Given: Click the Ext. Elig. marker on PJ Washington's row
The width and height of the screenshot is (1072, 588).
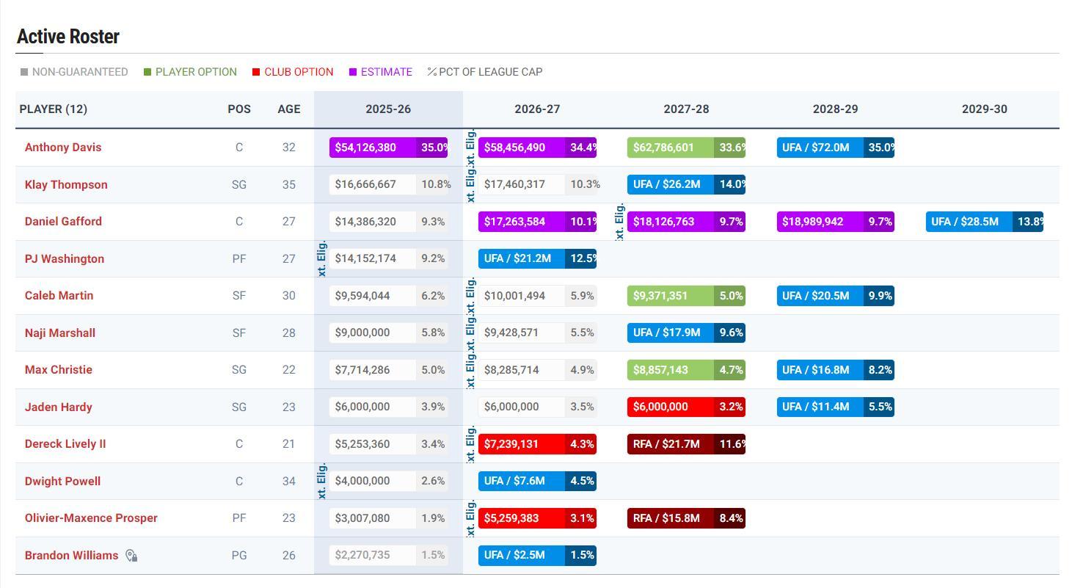Looking at the screenshot, I should click(x=321, y=258).
